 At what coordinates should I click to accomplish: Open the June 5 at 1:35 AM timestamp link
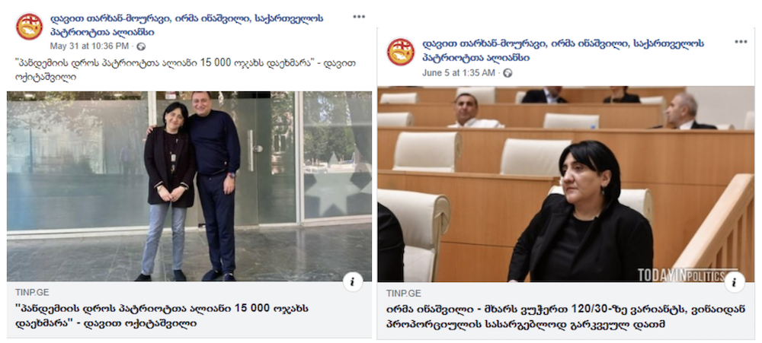[x=458, y=73]
